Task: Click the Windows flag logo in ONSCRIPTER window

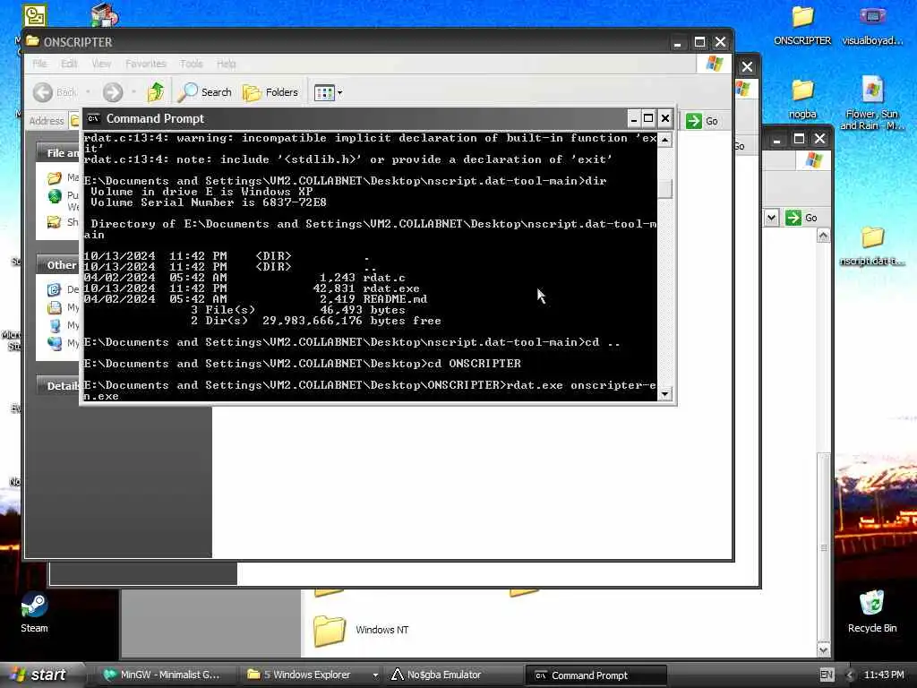Action: tap(714, 64)
